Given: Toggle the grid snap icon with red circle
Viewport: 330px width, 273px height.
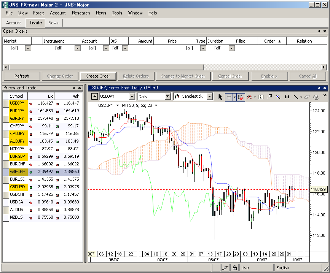Looking at the screenshot, I should pyautogui.click(x=241, y=97).
